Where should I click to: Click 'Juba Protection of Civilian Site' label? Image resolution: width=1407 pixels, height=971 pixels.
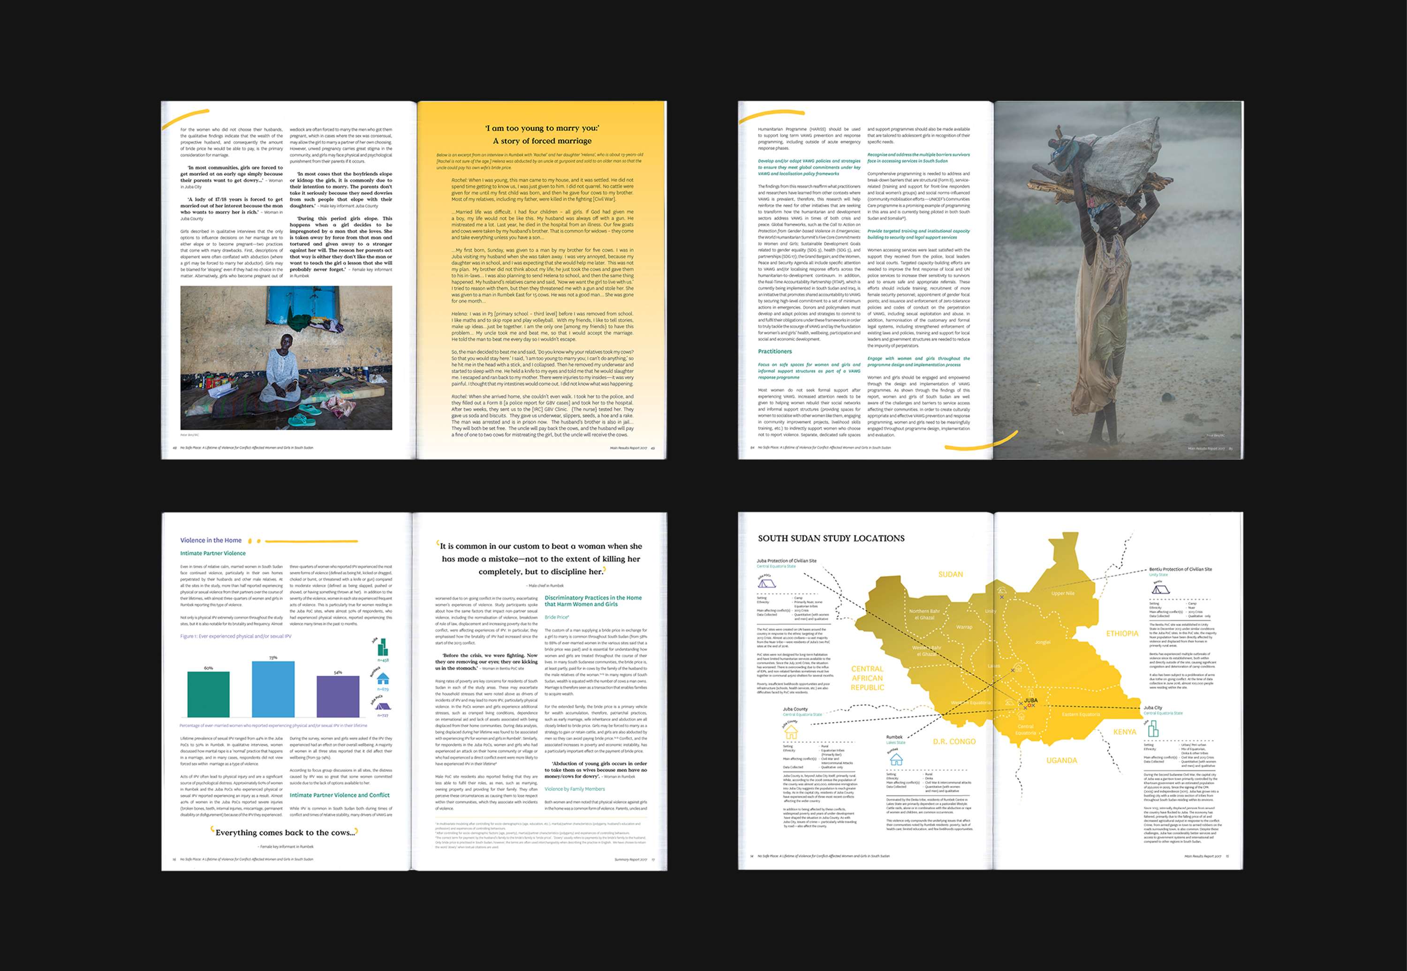(787, 561)
